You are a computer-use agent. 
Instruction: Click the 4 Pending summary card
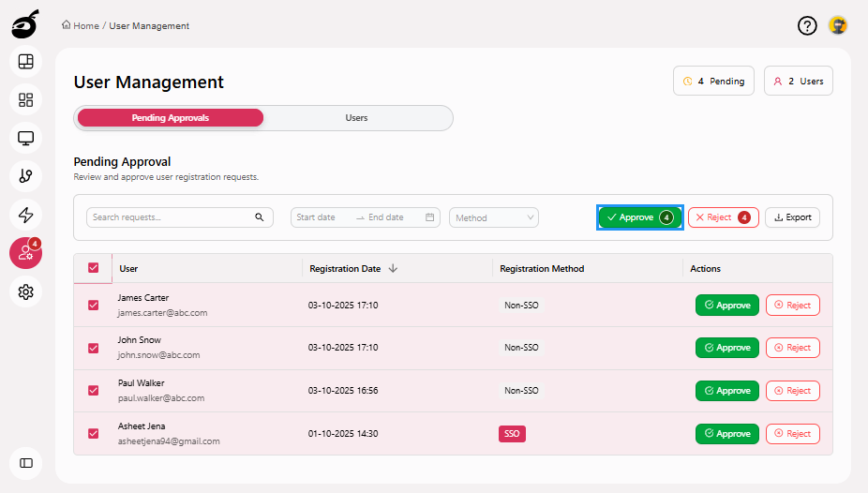713,81
